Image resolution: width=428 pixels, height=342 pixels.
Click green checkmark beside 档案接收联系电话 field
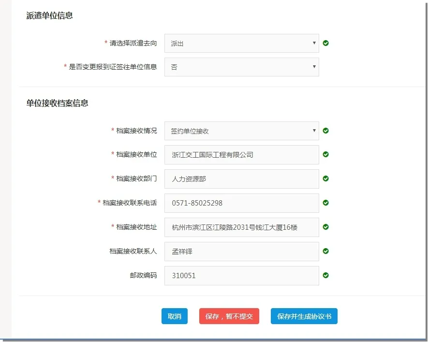click(326, 203)
